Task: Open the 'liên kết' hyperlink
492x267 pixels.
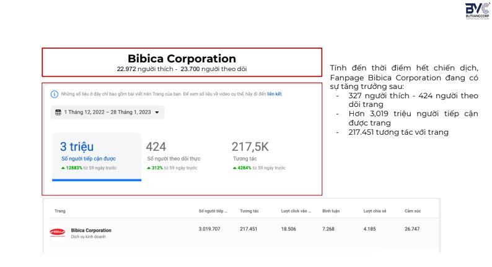Action: tap(274, 94)
